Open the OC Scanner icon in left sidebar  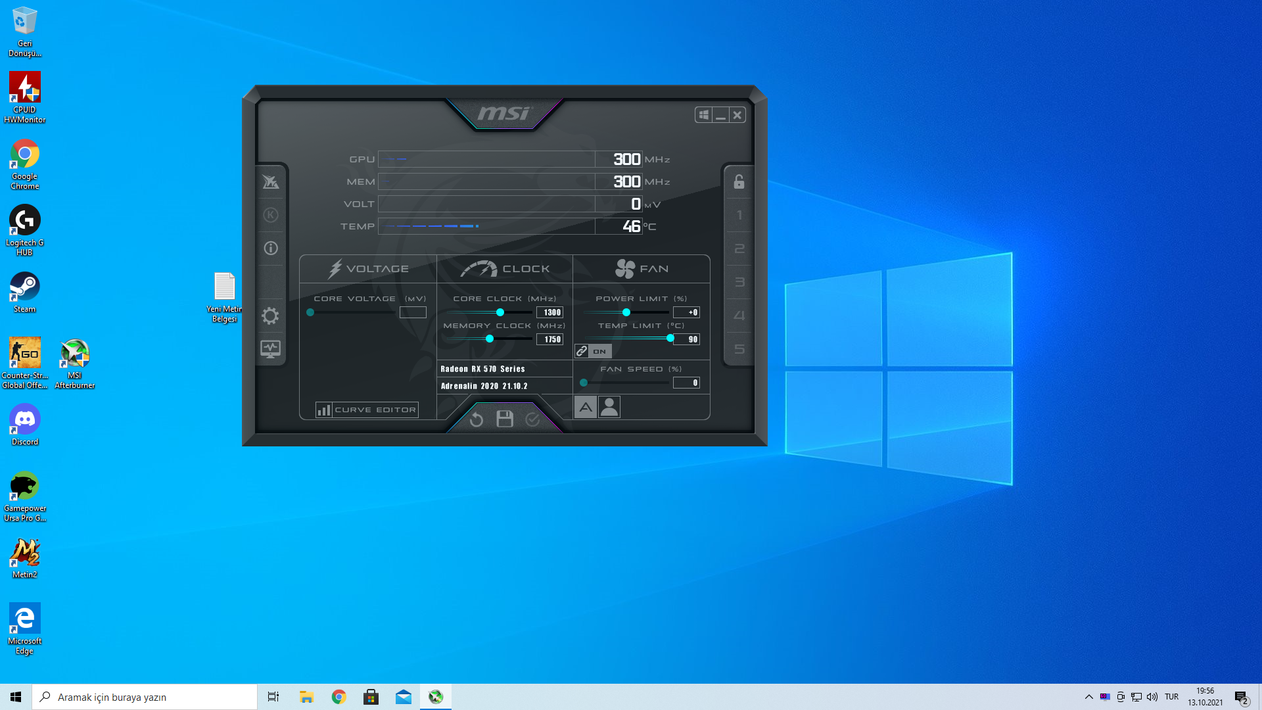271,182
